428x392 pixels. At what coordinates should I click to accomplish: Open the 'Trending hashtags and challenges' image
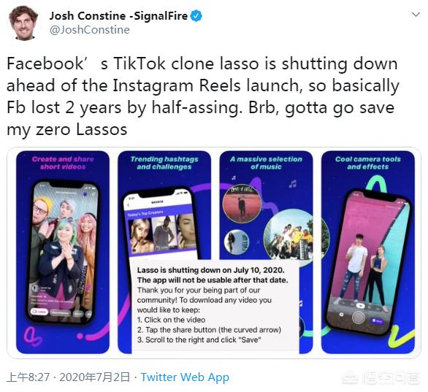click(x=164, y=252)
